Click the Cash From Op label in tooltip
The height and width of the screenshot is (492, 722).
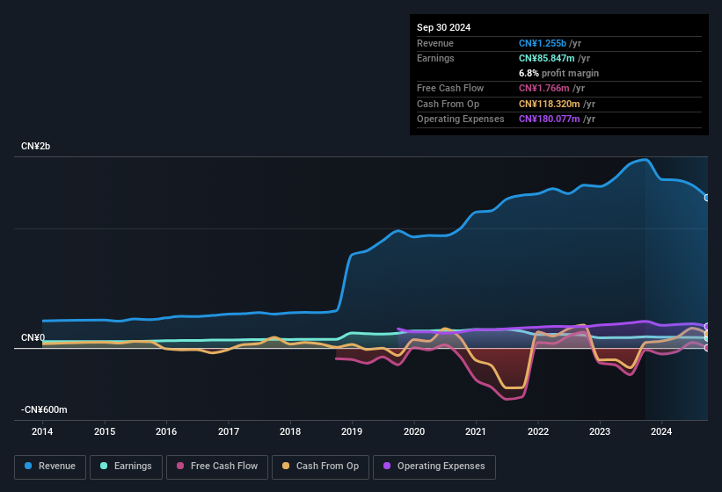point(448,104)
